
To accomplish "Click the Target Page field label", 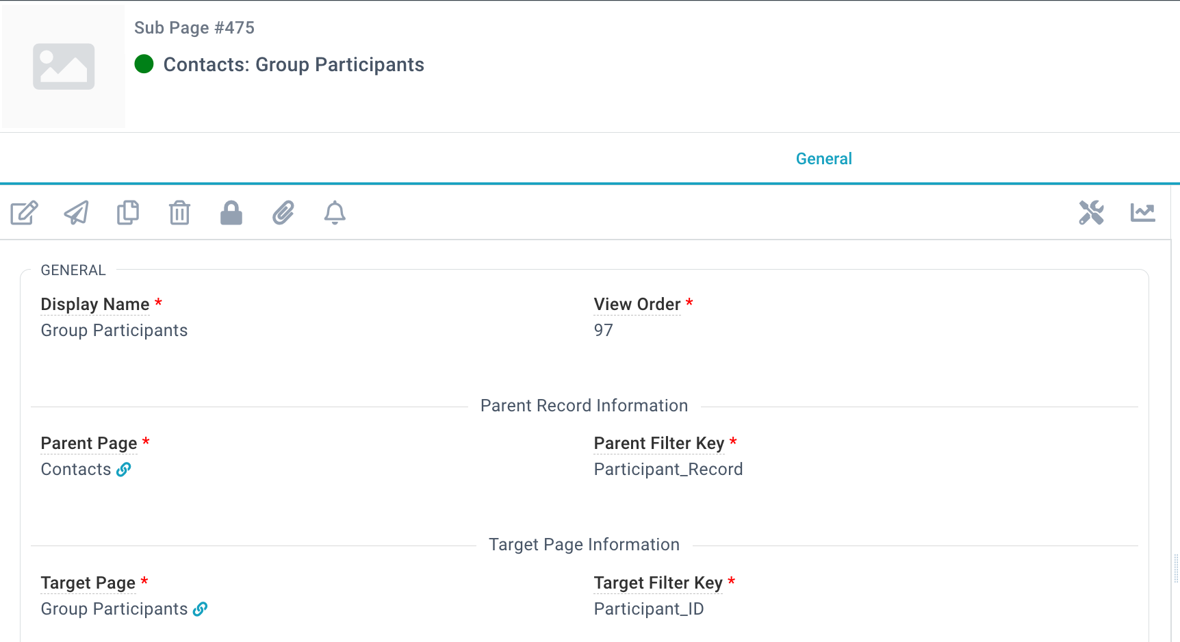I will point(88,582).
